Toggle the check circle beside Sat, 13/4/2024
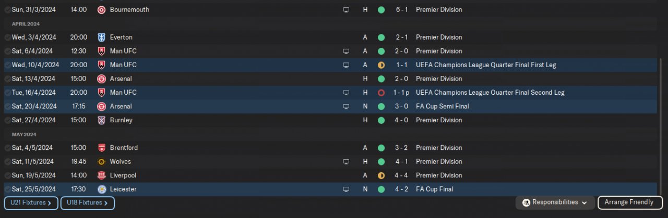This screenshot has height=218, width=668. 7,79
